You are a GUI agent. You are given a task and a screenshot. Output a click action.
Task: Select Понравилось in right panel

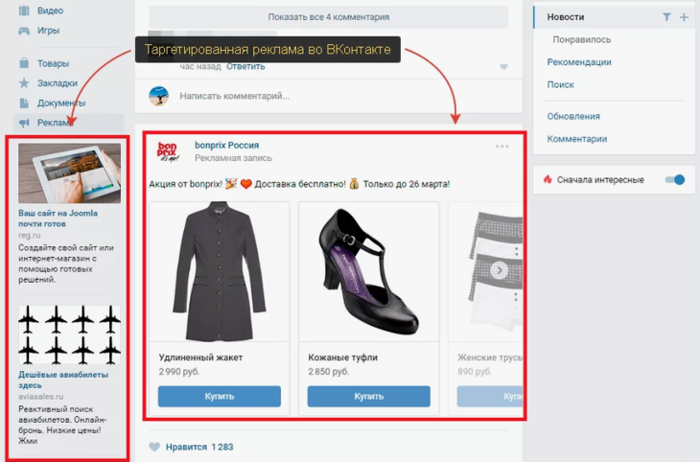[582, 39]
